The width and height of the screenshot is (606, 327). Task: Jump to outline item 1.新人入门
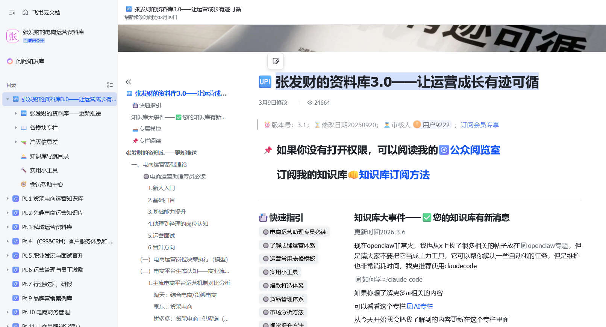[x=161, y=188]
